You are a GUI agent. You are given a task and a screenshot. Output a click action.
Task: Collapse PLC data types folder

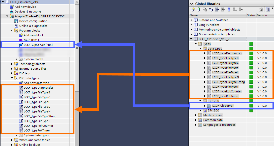click(12, 78)
